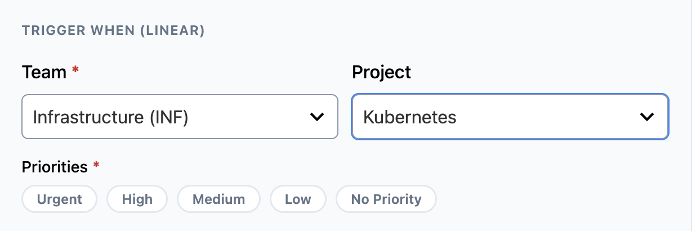Viewport: 696px width, 231px height.
Task: Click the "TRIGGER WHEN (LINEAR)" section header
Action: pos(113,31)
